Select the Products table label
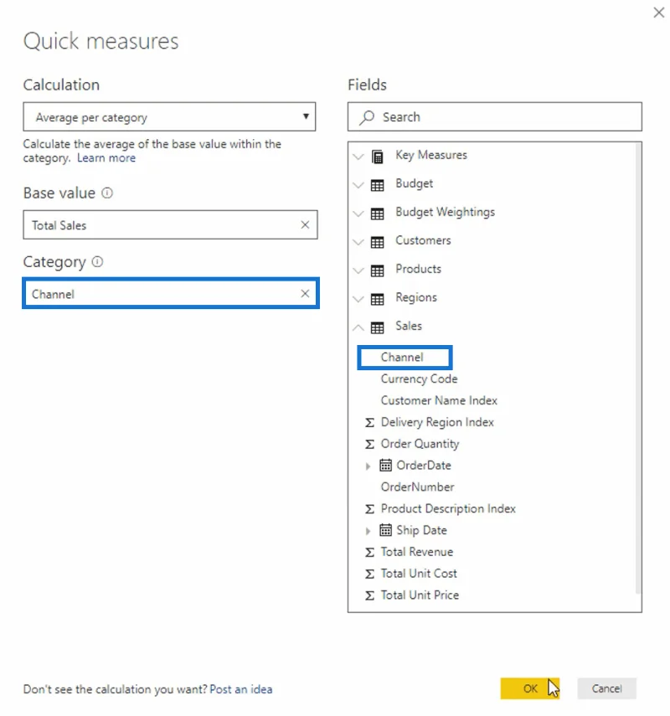 419,269
